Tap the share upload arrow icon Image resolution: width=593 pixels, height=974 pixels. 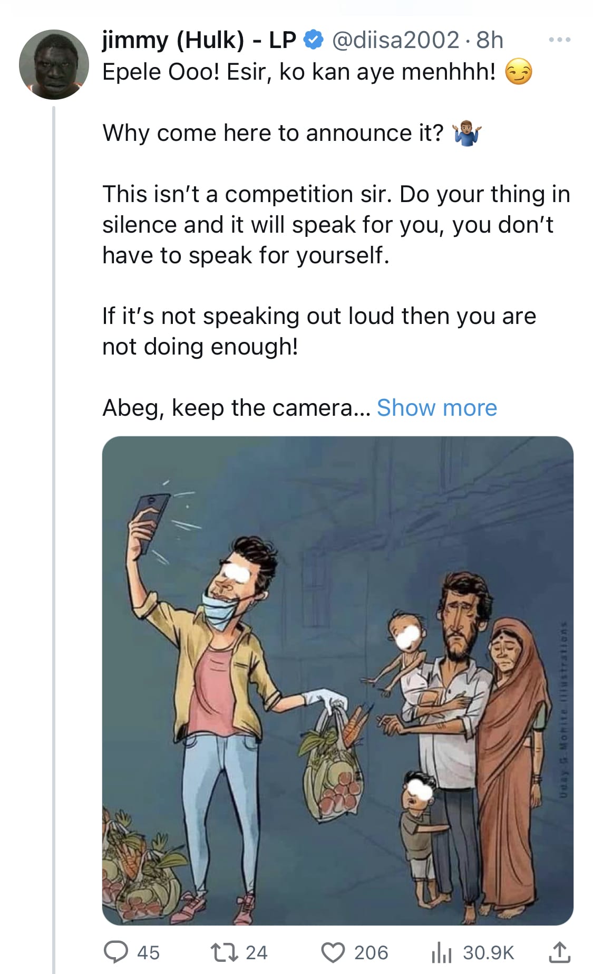559,952
